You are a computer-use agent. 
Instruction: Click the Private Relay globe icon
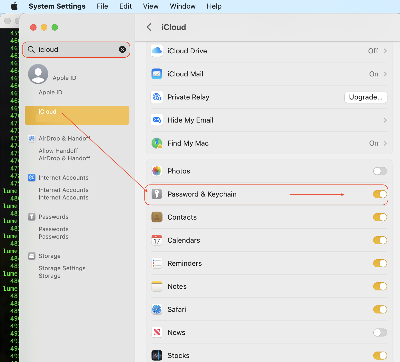tap(157, 97)
